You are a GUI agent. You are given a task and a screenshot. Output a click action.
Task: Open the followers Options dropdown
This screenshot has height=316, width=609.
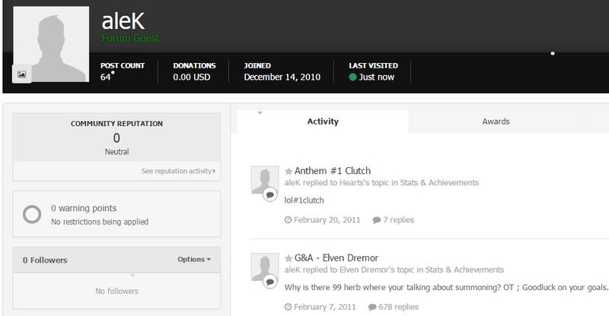pos(193,260)
